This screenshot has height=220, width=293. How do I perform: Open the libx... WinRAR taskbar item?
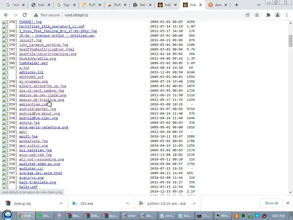pos(74,216)
